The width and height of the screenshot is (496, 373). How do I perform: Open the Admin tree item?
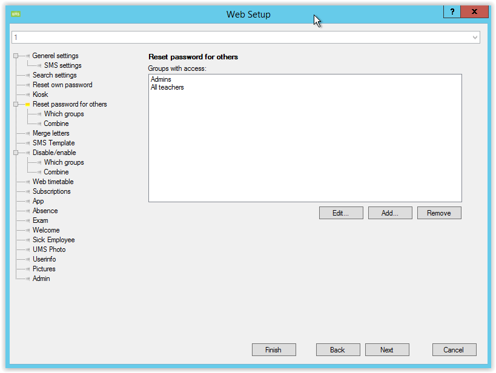(x=41, y=279)
